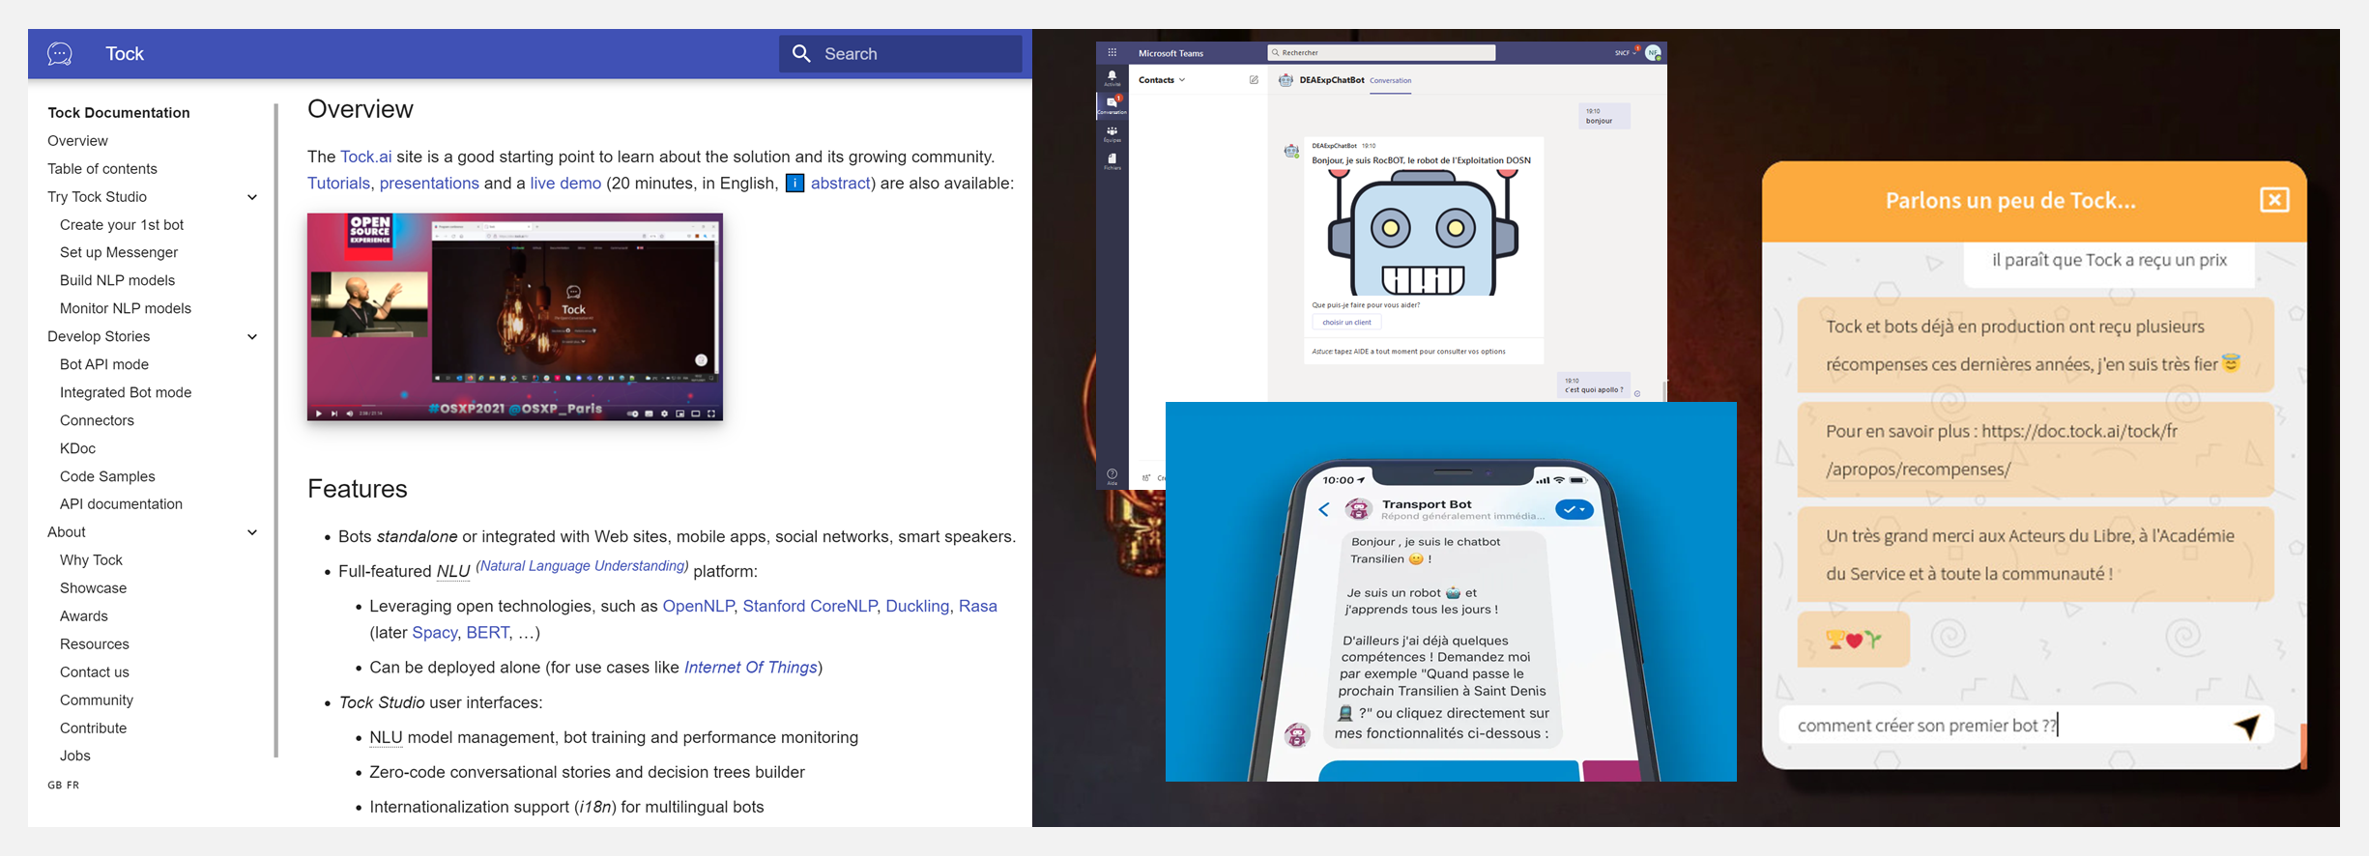Open Monitor NLP models page
Image resolution: width=2369 pixels, height=856 pixels.
point(126,309)
